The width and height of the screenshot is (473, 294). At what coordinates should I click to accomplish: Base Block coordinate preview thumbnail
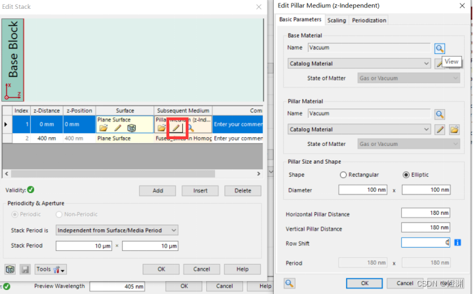click(x=13, y=60)
